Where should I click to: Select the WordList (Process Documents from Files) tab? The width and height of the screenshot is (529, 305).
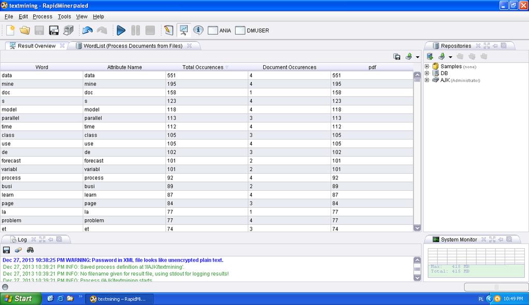(133, 46)
